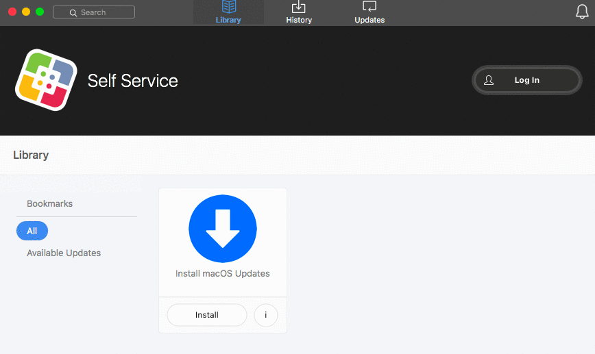595x354 pixels.
Task: Open the Library tab book icon
Action: [x=228, y=8]
